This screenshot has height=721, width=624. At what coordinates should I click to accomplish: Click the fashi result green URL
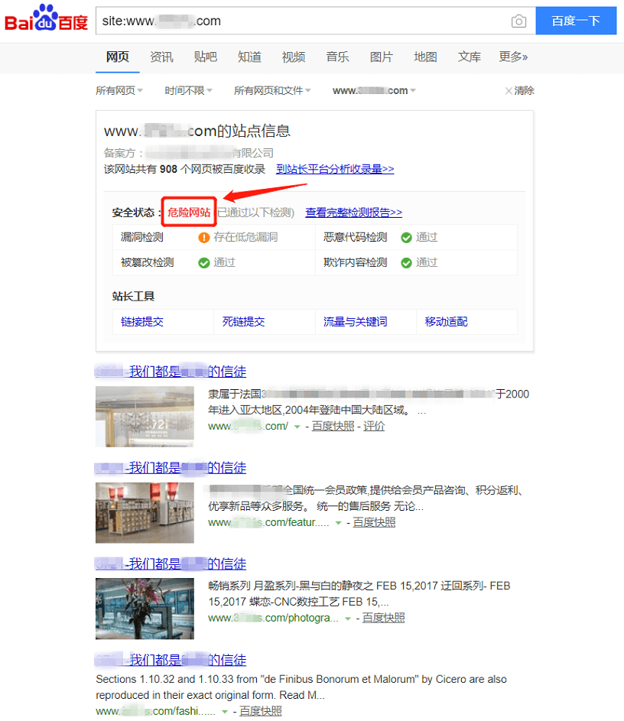point(155,711)
